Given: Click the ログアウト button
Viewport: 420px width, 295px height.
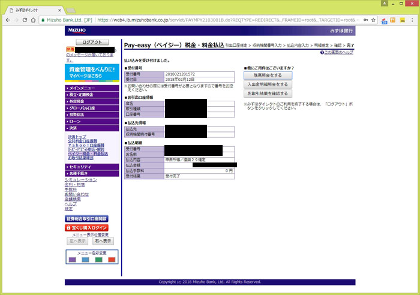Looking at the screenshot, I should point(92,42).
